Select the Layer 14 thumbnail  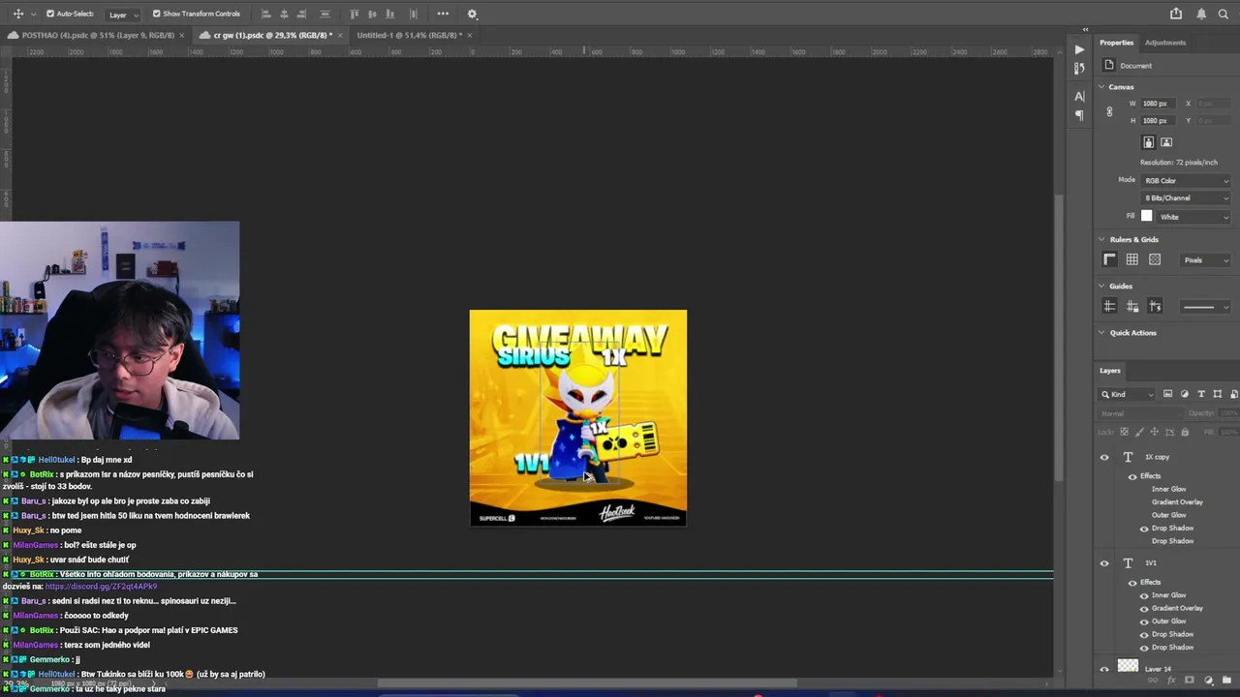pos(1128,666)
